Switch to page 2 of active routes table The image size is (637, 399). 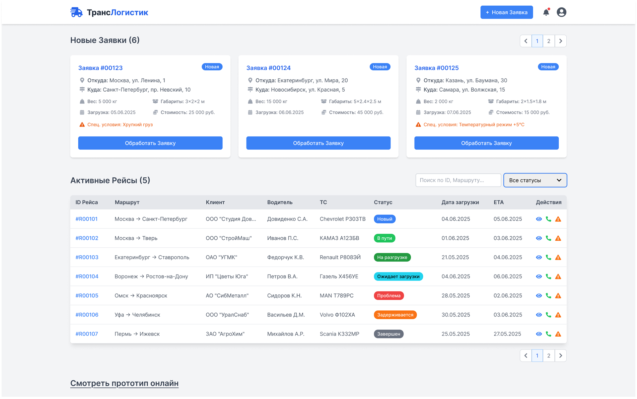point(549,356)
